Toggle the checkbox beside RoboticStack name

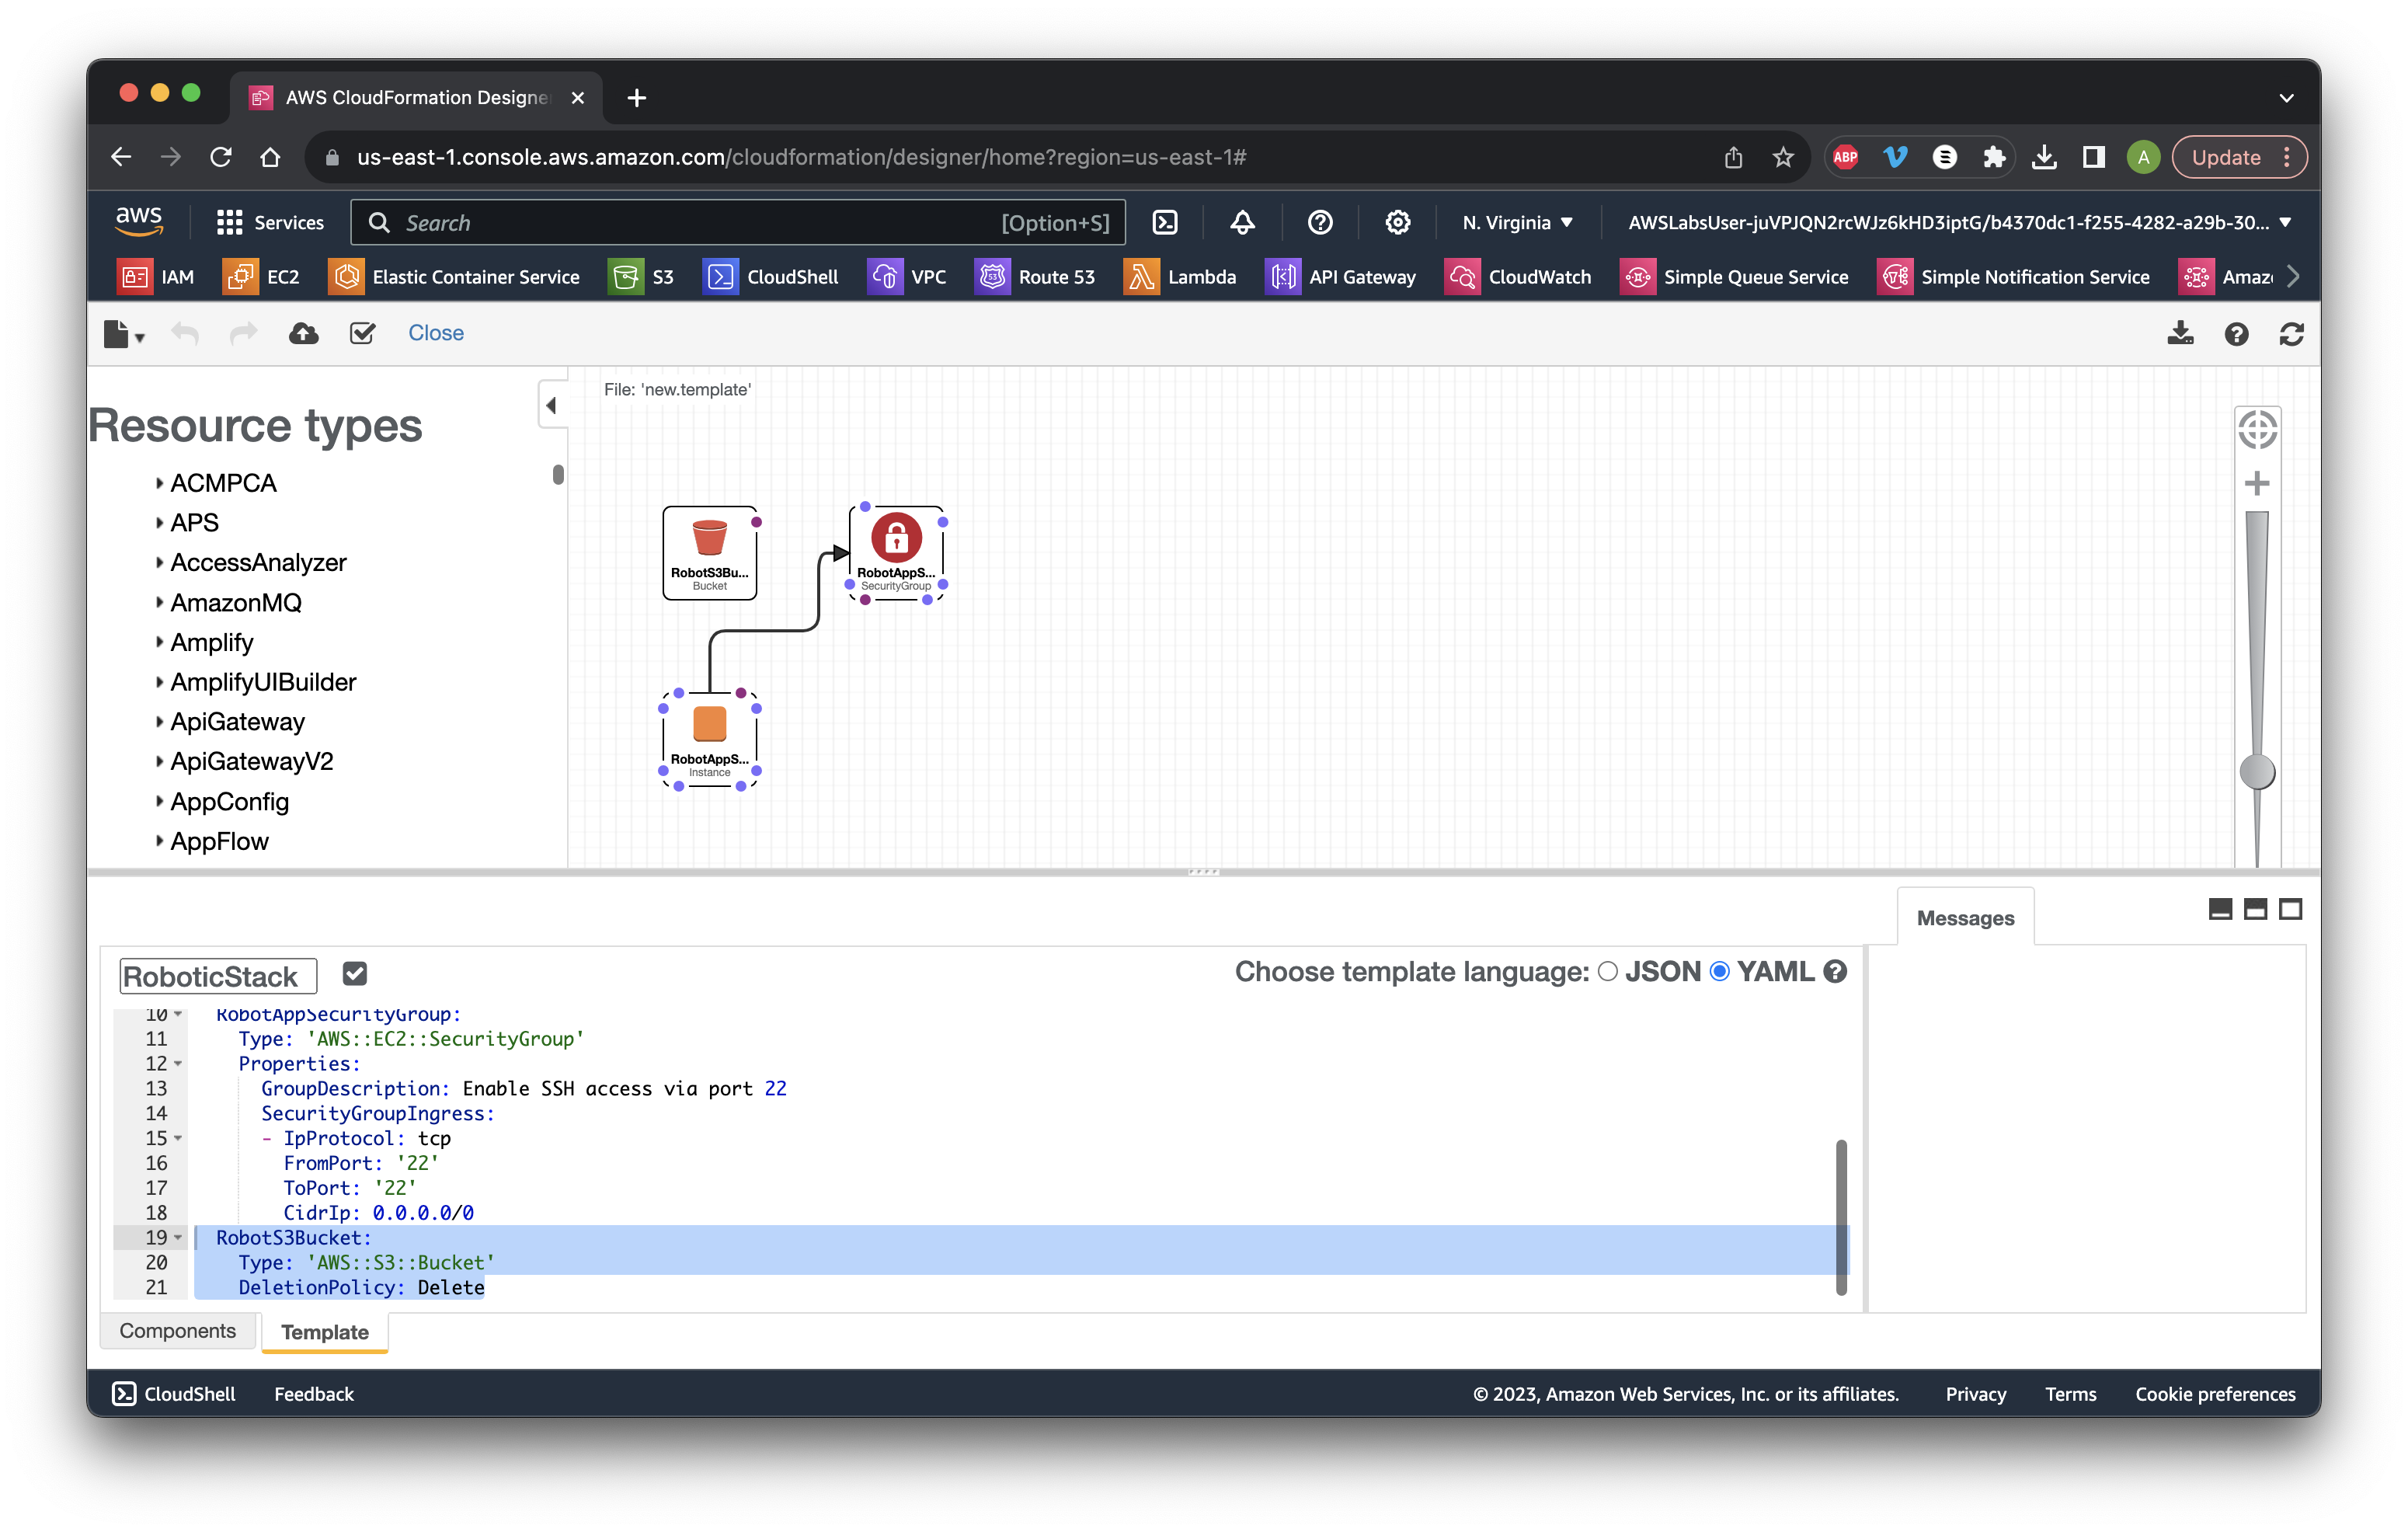pos(355,973)
